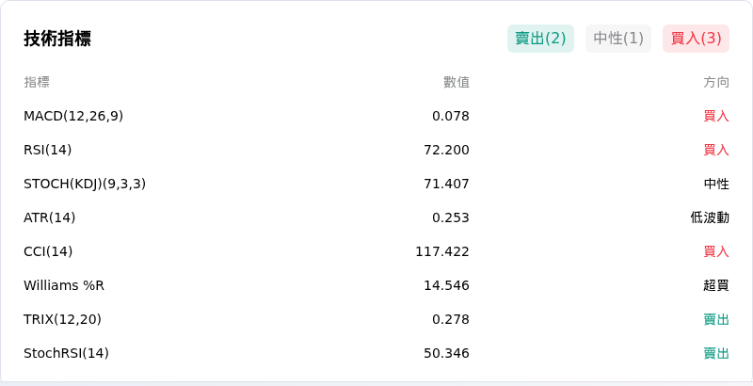Click the 數值 column header
This screenshot has height=386, width=753.
click(x=457, y=82)
